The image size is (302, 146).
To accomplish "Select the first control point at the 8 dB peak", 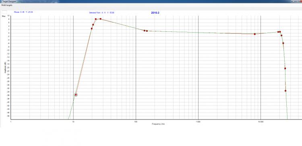I will click(96, 19).
